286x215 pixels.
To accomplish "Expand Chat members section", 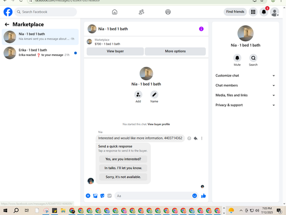I will (245, 85).
